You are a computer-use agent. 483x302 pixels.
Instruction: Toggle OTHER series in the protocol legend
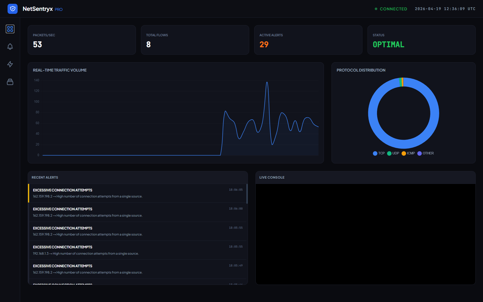click(x=426, y=153)
